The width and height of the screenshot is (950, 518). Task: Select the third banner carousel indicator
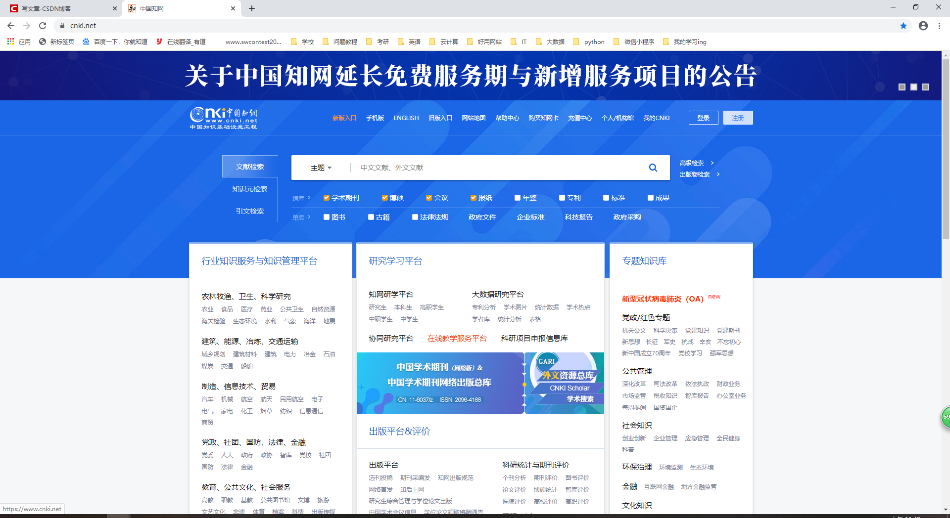tap(926, 87)
